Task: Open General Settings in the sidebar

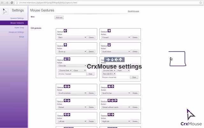Action: (x=17, y=18)
